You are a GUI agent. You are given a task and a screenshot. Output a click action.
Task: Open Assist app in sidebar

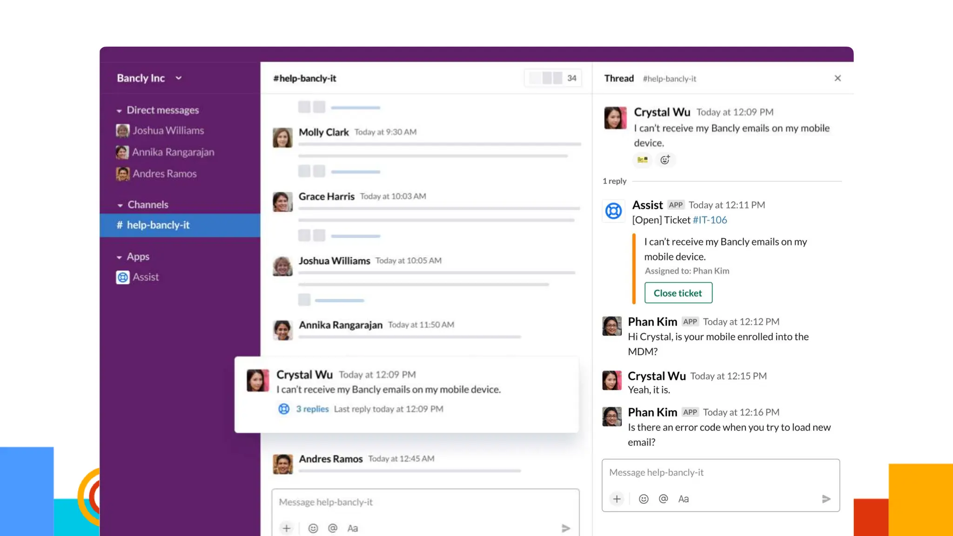[x=145, y=277]
